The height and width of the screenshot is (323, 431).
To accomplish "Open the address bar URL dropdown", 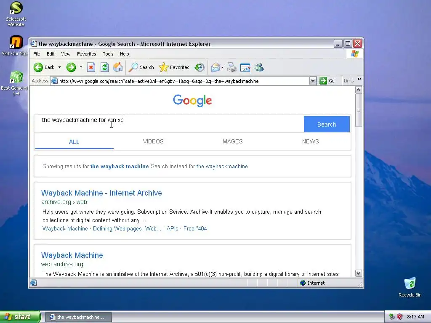I will point(313,81).
